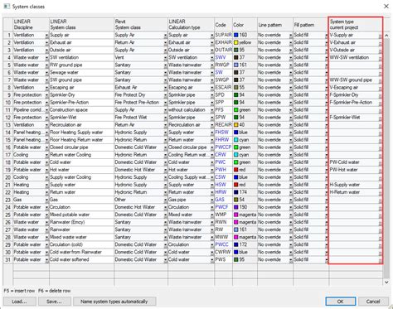Click the PWCC code cell
Viewport: 393px width, 309px height.
point(223,244)
